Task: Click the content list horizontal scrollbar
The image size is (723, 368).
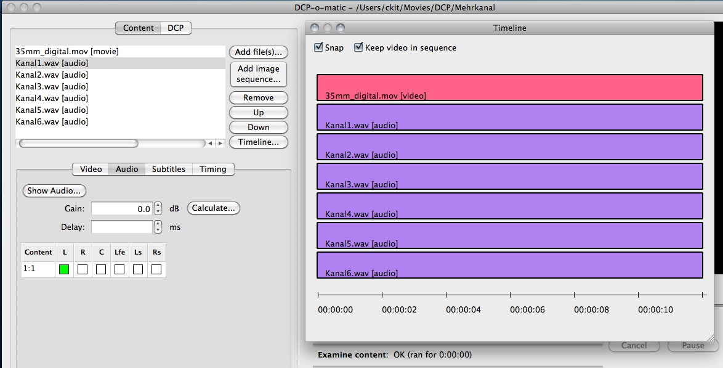Action: click(x=78, y=143)
